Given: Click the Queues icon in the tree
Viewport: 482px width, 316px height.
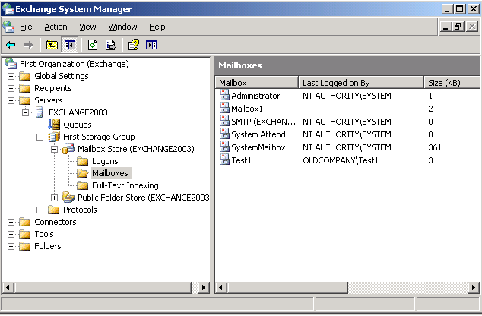Looking at the screenshot, I should point(54,125).
